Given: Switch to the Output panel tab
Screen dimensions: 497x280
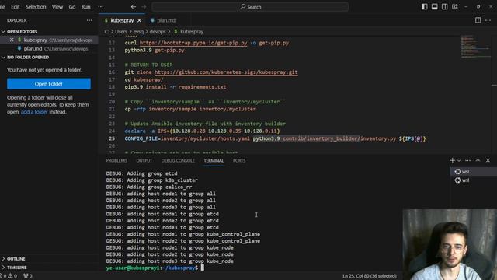Looking at the screenshot, I should click(x=144, y=161).
